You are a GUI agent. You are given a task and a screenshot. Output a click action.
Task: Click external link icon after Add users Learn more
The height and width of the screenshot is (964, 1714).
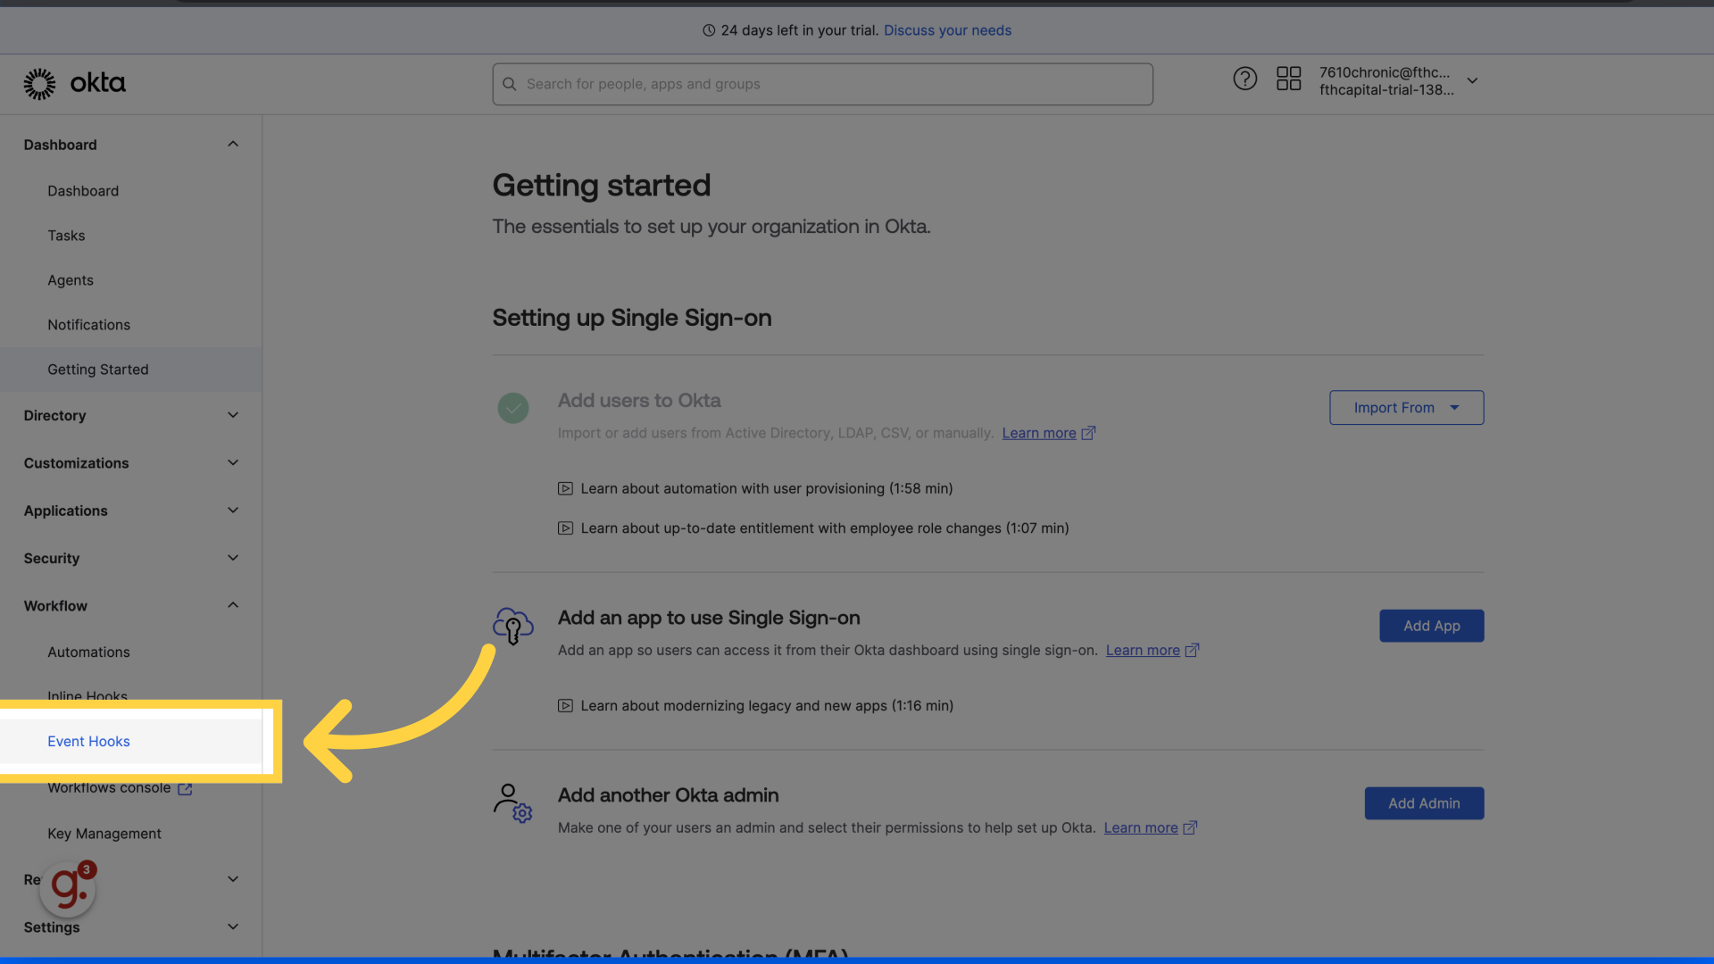[x=1088, y=433]
